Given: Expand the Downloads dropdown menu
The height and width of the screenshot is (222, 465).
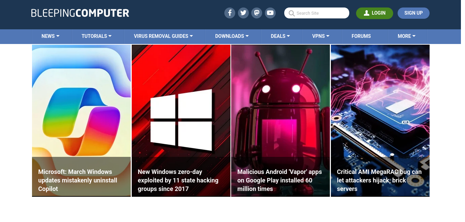Looking at the screenshot, I should pos(232,36).
